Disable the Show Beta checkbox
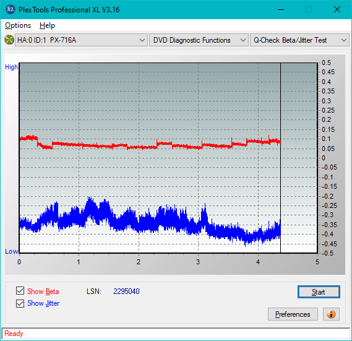 (20, 291)
